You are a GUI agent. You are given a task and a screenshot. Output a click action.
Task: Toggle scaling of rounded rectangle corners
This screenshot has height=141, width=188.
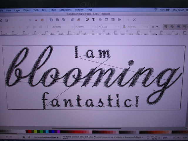coord(172,27)
